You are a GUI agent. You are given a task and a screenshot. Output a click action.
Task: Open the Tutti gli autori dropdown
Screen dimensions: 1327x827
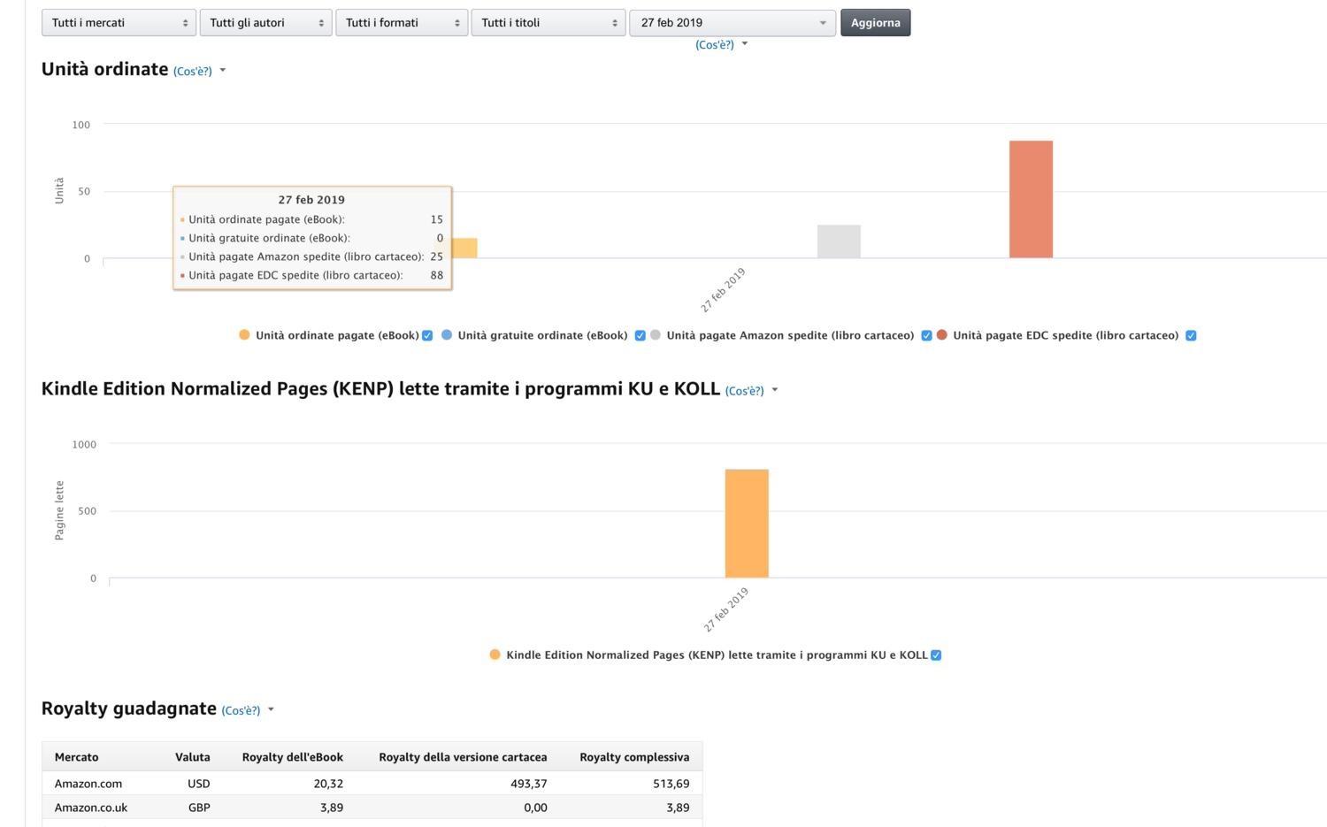pyautogui.click(x=265, y=23)
